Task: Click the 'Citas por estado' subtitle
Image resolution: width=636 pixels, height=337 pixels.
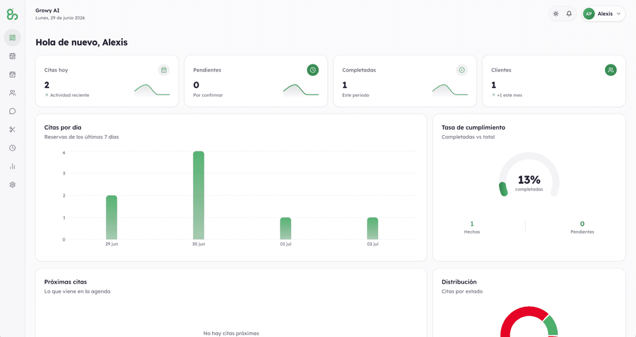Action: coord(462,291)
